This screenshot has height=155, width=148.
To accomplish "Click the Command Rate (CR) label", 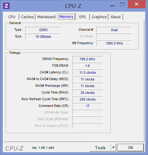I will pyautogui.click(x=54, y=106).
